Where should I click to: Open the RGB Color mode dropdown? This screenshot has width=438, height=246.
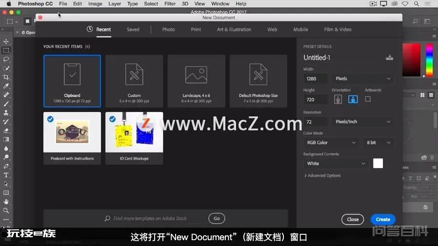coord(331,143)
